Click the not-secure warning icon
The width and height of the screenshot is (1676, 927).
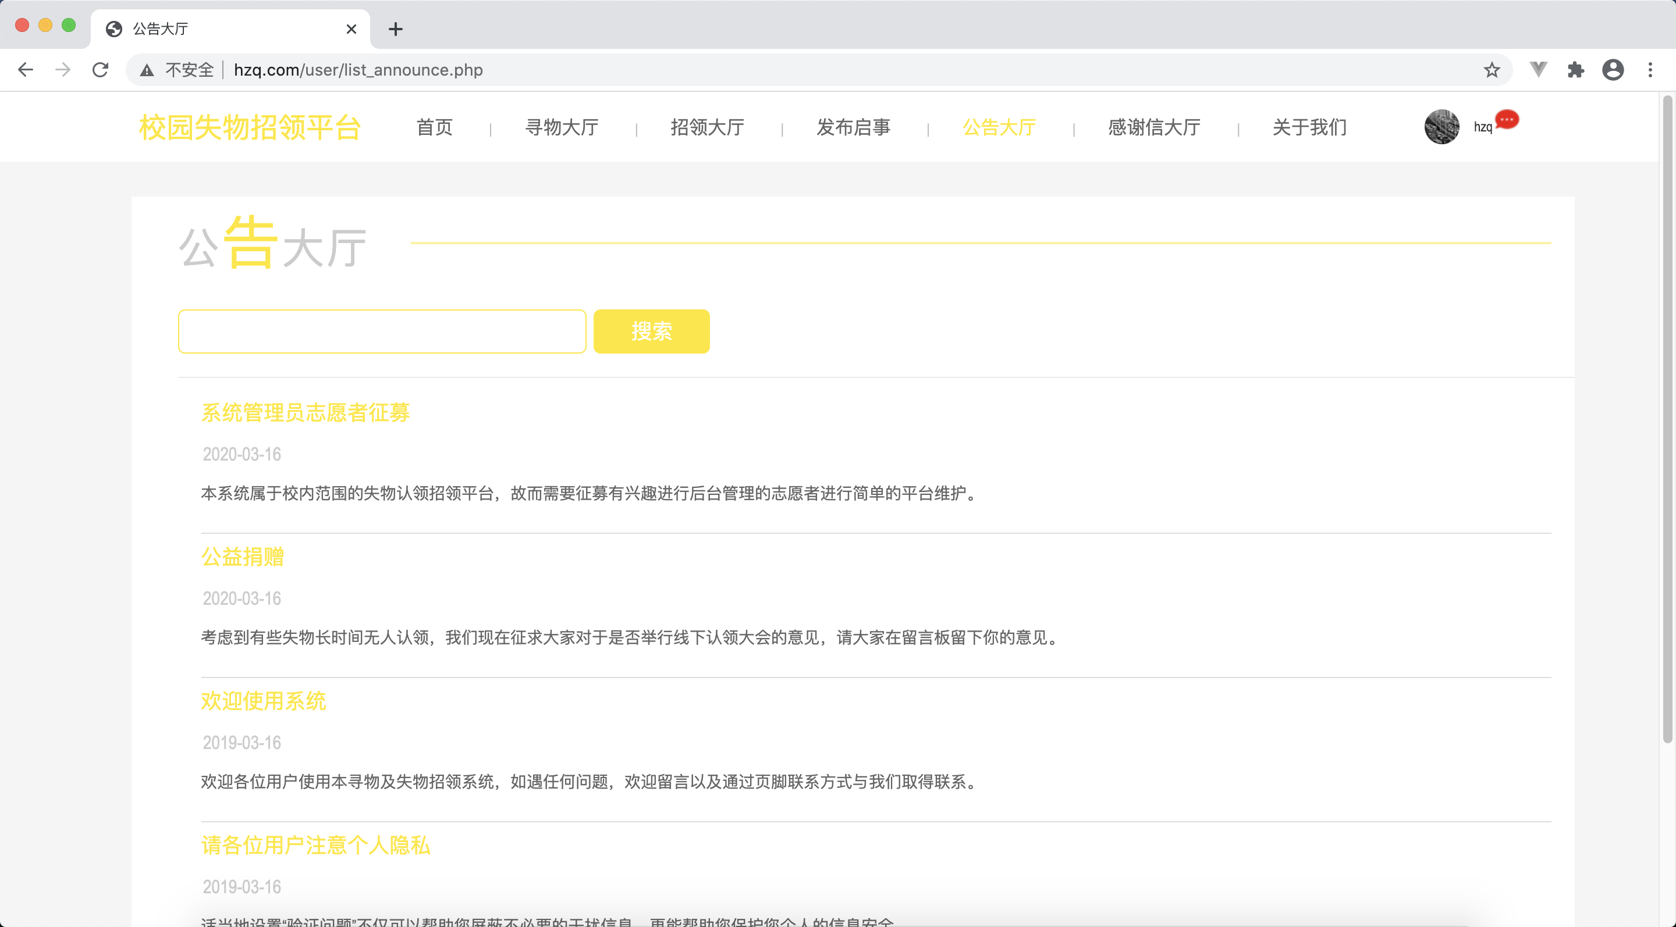147,70
